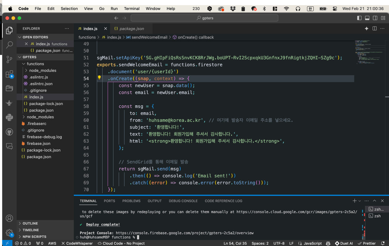Open the Source Control view
The width and height of the screenshot is (389, 246).
pyautogui.click(x=9, y=59)
